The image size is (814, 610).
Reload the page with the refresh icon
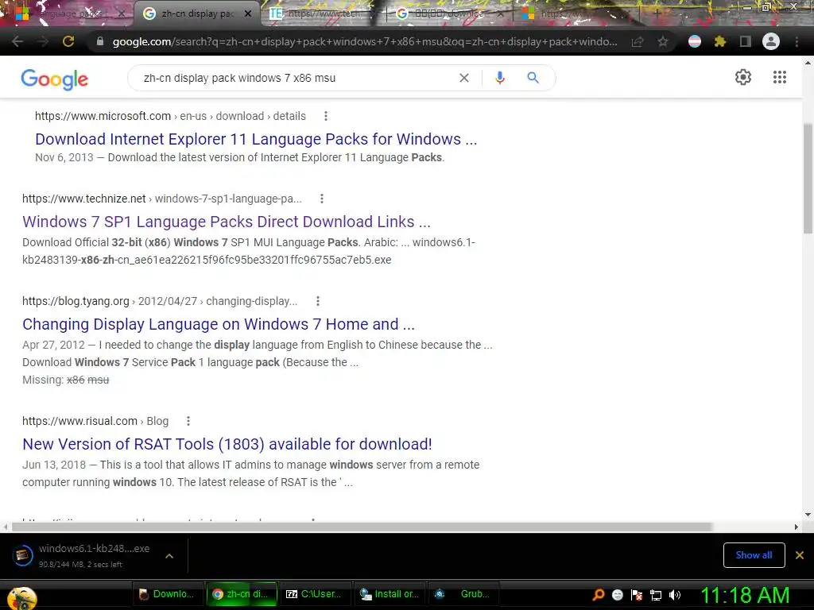[x=68, y=41]
